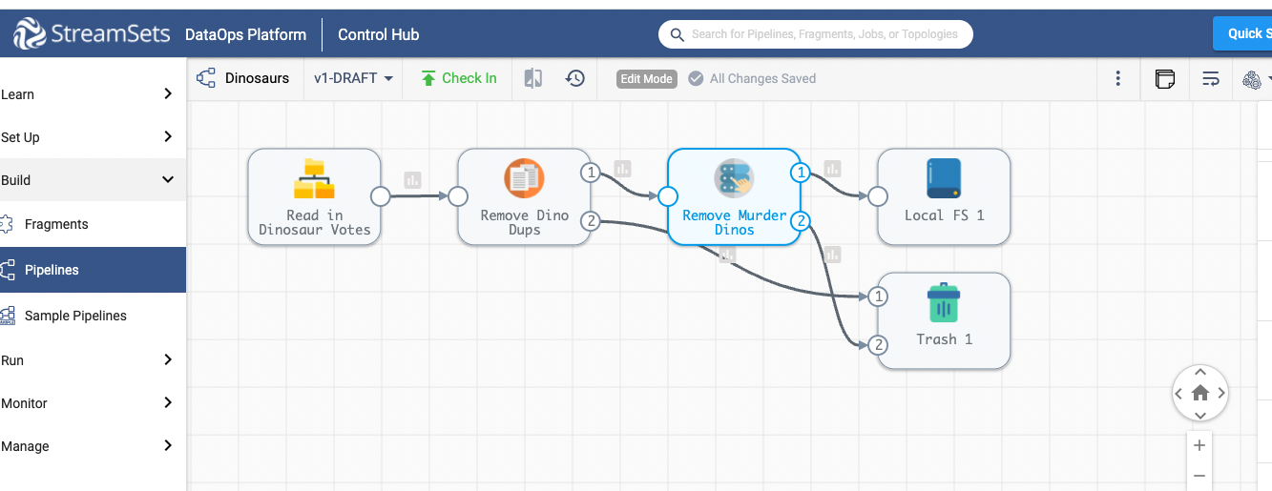Click the home recenter canvas button
This screenshot has width=1272, height=491.
(x=1200, y=393)
